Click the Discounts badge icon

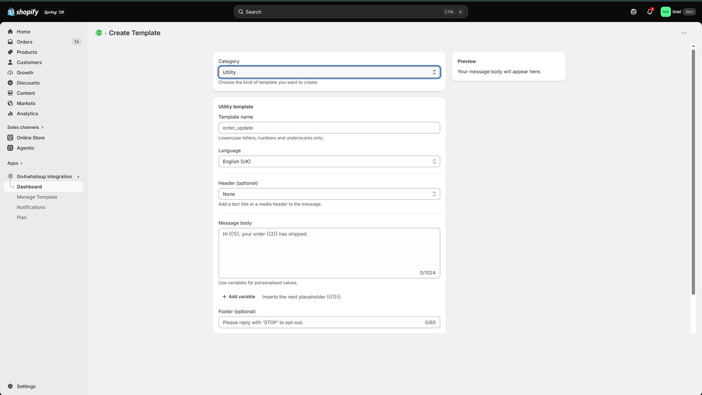[x=10, y=83]
